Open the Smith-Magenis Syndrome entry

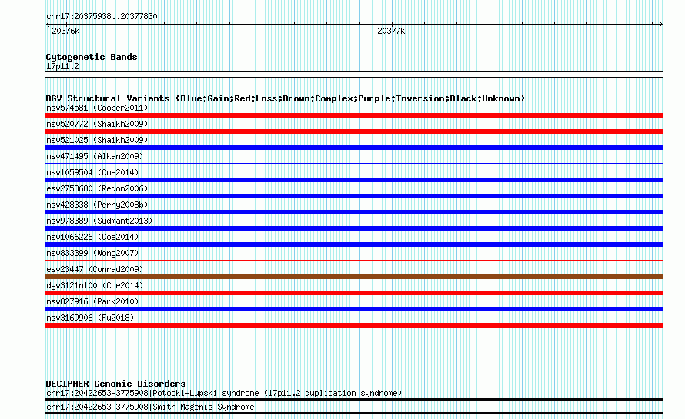[150, 407]
